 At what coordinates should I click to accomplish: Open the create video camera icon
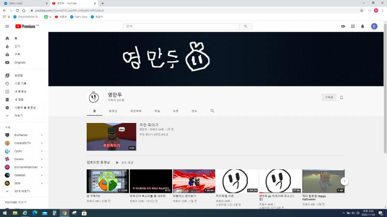tap(343, 27)
